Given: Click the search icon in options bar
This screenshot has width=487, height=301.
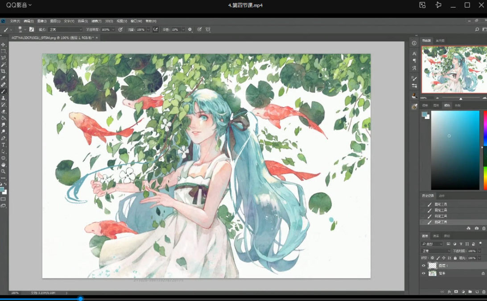Looking at the screenshot, I should click(477, 29).
